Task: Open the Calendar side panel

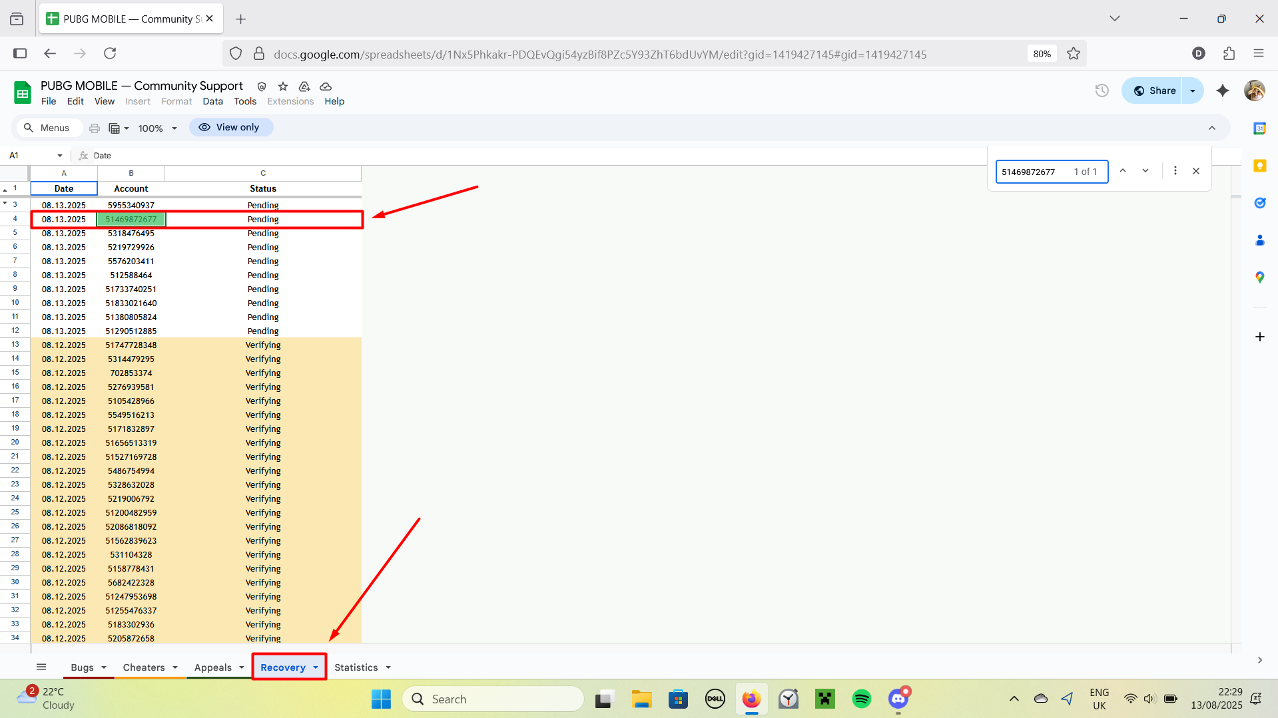Action: pos(1259,128)
